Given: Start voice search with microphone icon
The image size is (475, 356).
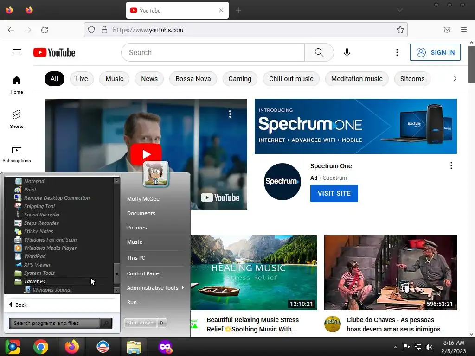Looking at the screenshot, I should pos(347,52).
